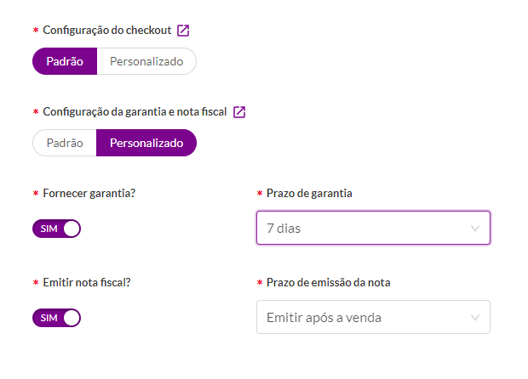Open the Prazo de garantia dropdown showing 7 dias
This screenshot has height=379, width=528.
click(373, 228)
